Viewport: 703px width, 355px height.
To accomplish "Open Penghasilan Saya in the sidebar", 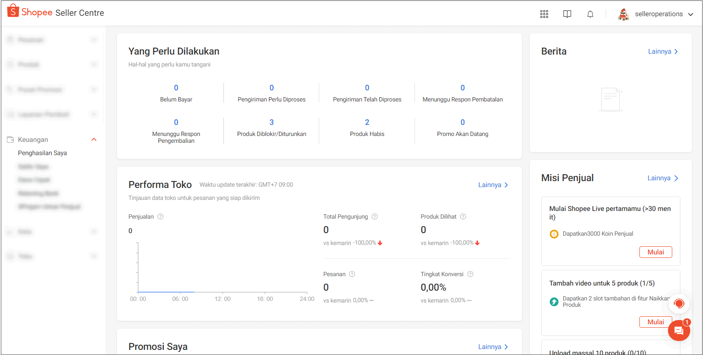I will pyautogui.click(x=42, y=153).
